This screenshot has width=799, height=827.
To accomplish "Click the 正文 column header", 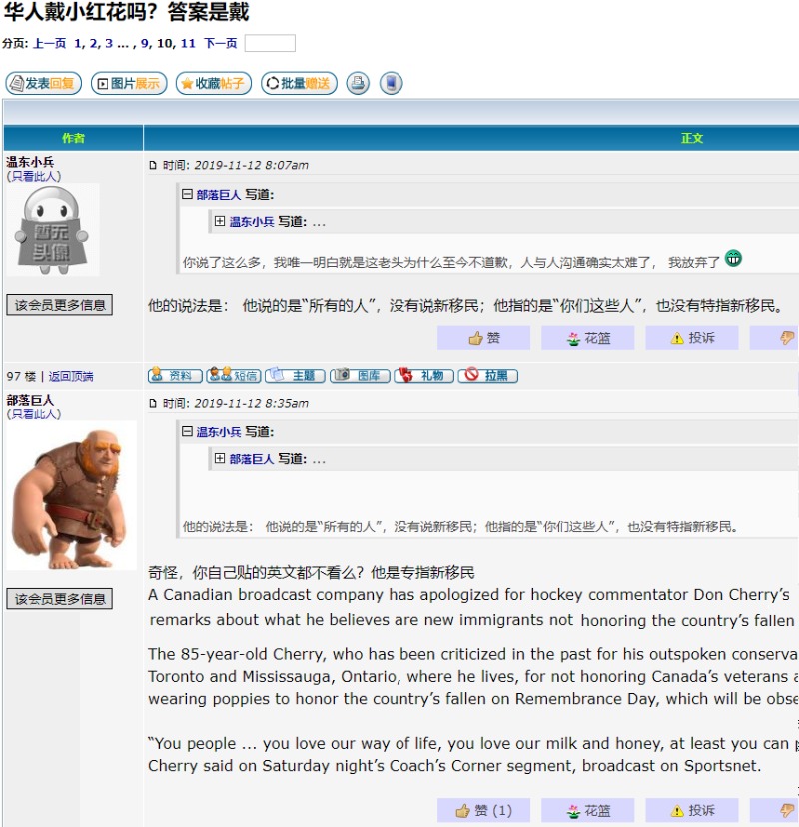I will point(691,138).
